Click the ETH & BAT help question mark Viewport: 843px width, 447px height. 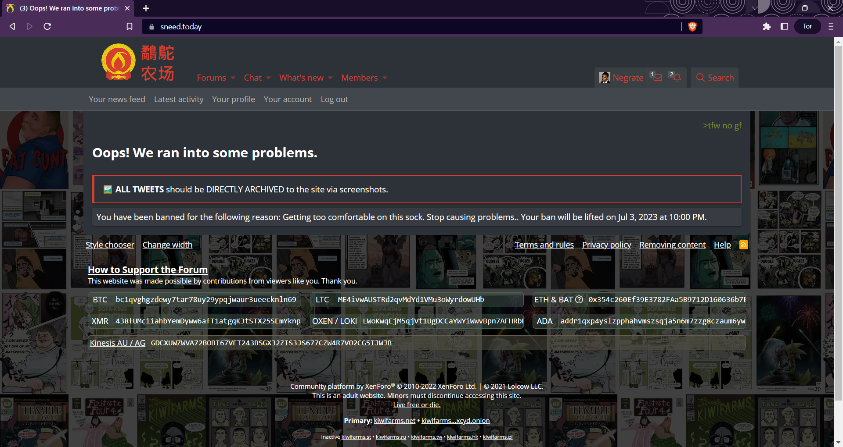point(579,299)
